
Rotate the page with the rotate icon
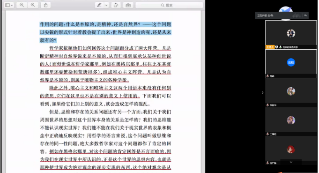coord(116,5)
